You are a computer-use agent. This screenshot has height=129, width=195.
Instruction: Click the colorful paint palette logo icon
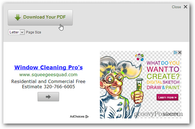(x=140, y=57)
